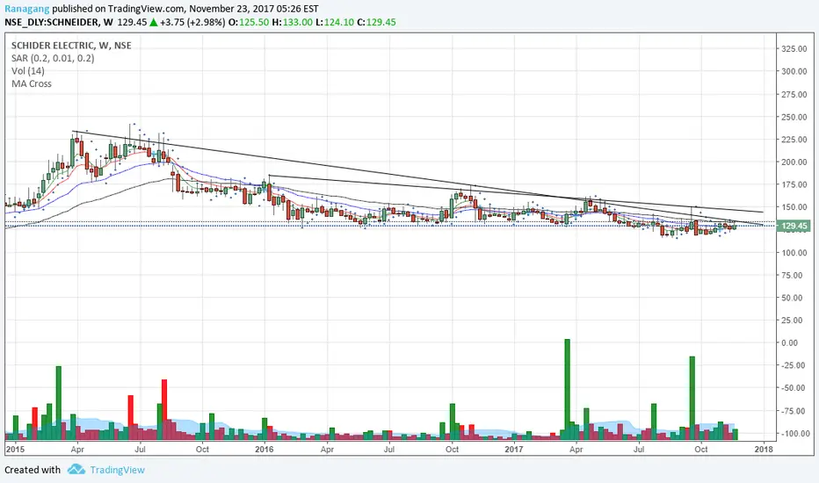Image resolution: width=819 pixels, height=483 pixels.
Task: Select the Vol (14) indicator label
Action: [x=28, y=71]
